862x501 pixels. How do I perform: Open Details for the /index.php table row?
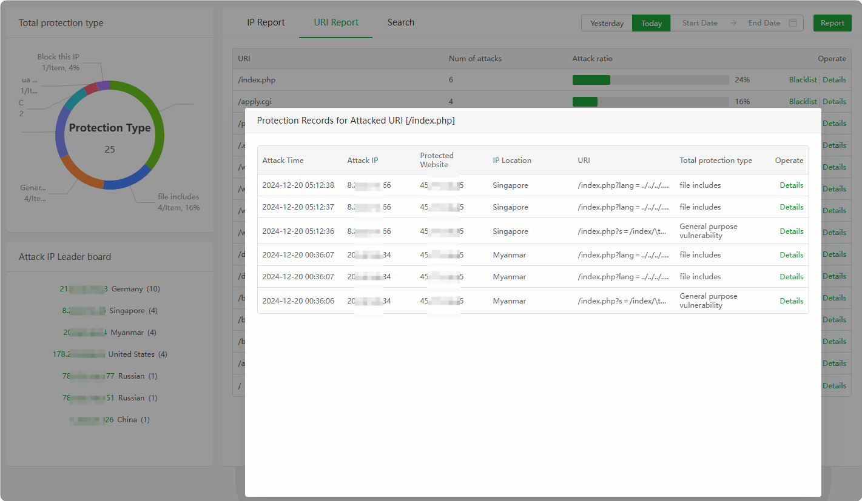tap(834, 80)
